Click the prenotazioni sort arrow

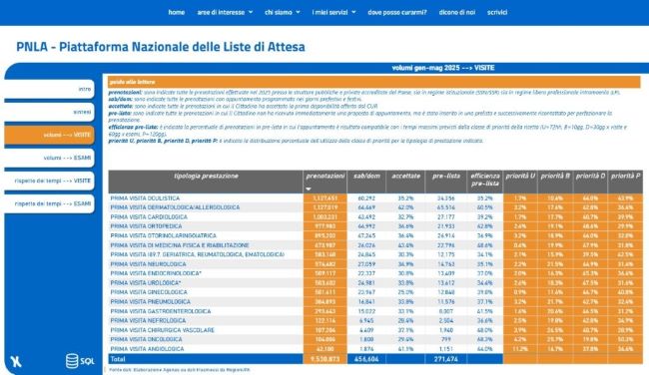click(309, 188)
